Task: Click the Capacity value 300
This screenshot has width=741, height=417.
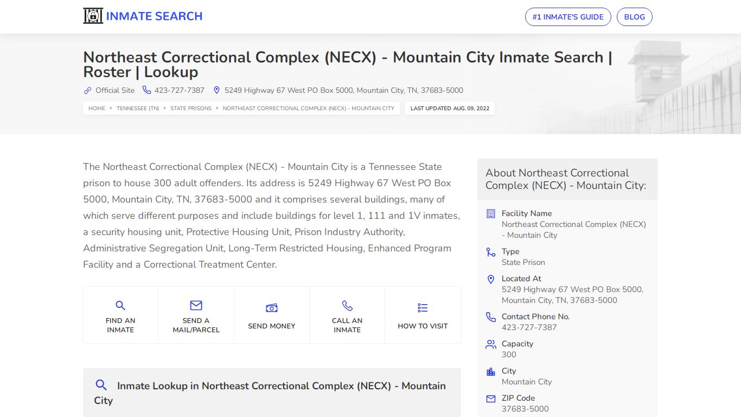Action: 509,355
